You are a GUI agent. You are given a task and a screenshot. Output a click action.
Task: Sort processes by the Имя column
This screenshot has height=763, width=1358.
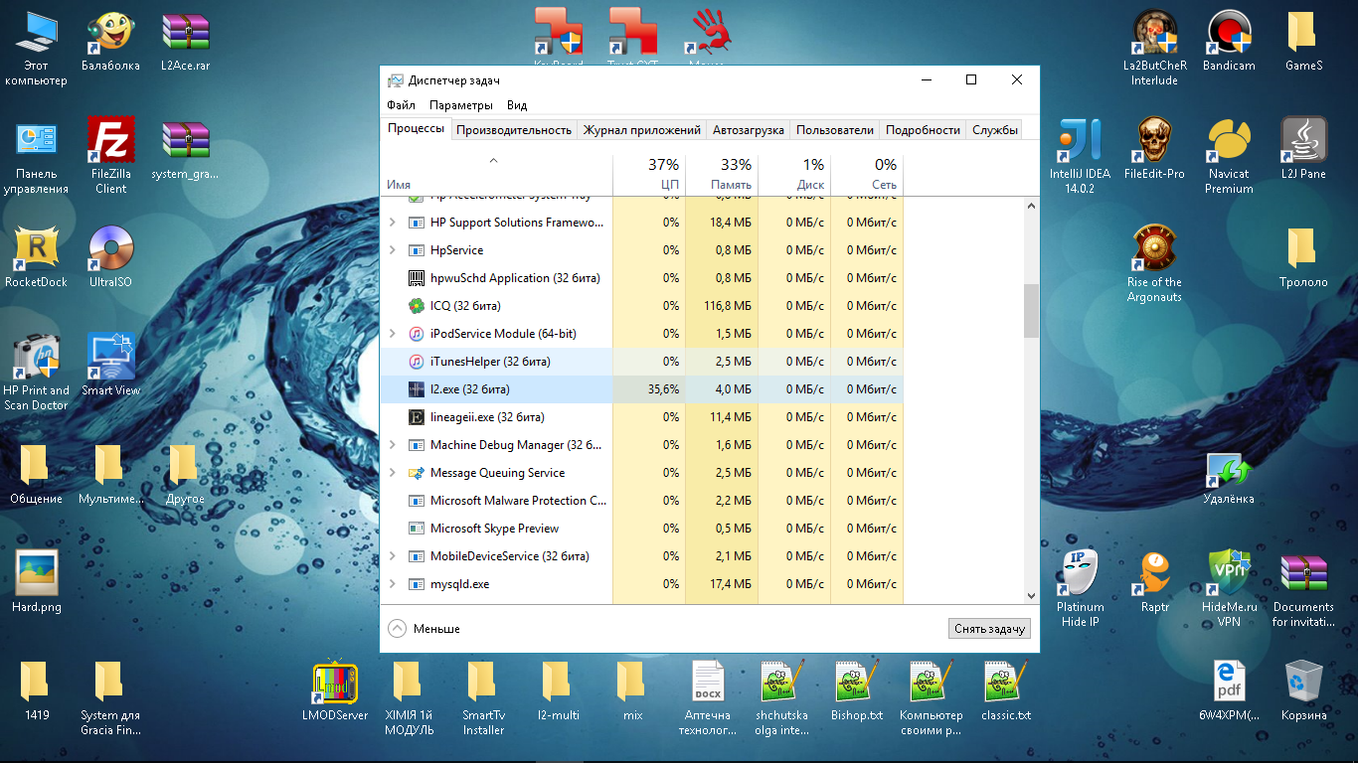tap(496, 174)
